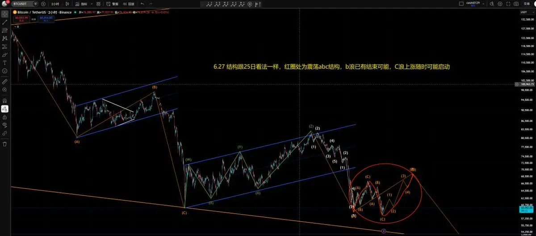Open the USDT currency dropdown
Viewport: 536px width, 236px height.
[x=527, y=12]
